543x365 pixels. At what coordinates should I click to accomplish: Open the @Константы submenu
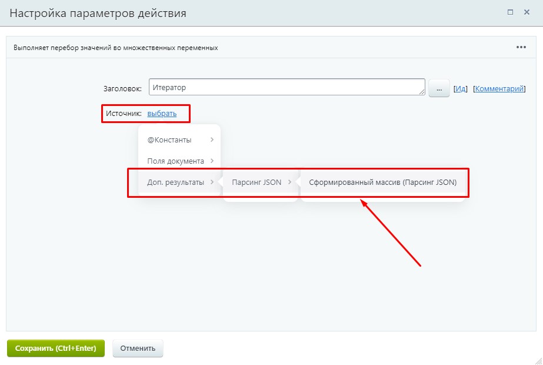179,140
